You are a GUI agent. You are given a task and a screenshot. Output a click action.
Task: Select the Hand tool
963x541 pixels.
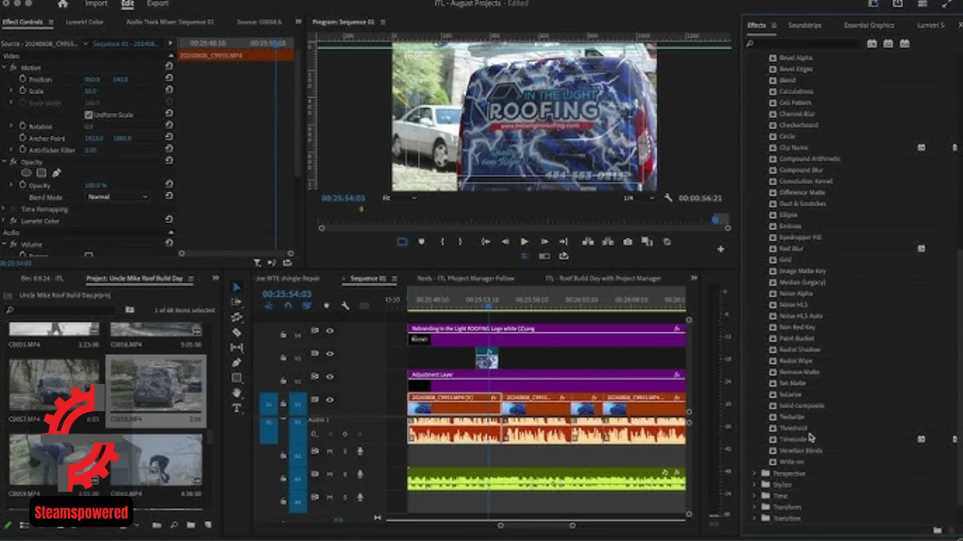click(236, 392)
